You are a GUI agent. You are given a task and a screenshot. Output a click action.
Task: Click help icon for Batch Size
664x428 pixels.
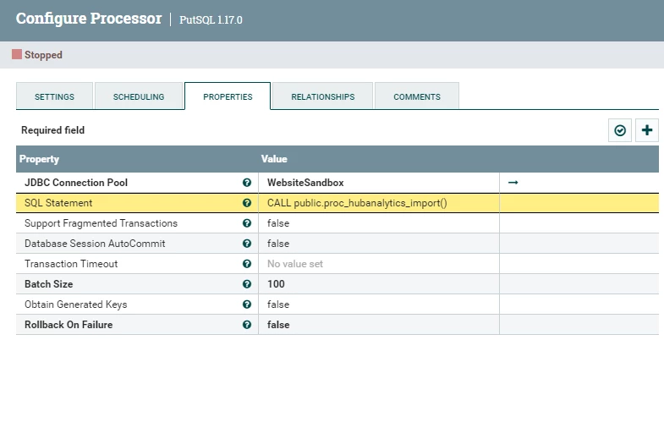click(x=247, y=284)
